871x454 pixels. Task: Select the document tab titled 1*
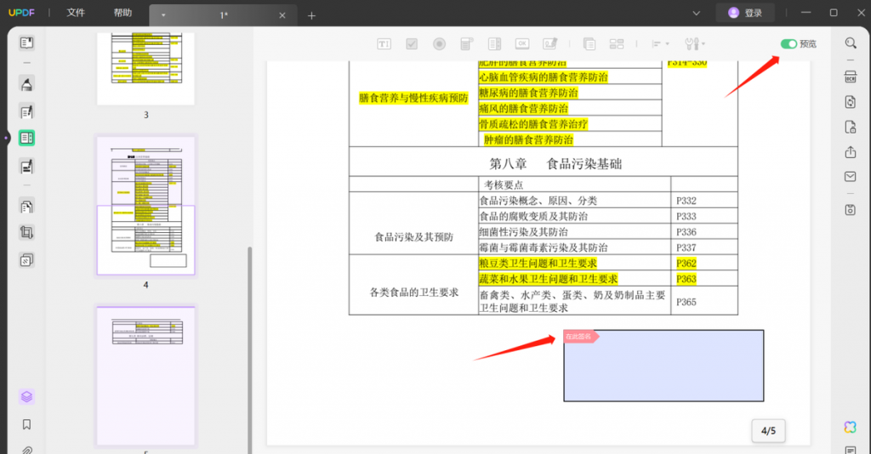coord(224,15)
